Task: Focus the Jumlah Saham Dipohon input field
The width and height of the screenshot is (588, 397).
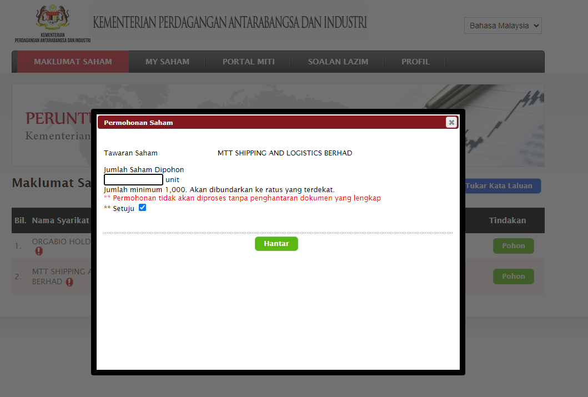Action: 133,179
